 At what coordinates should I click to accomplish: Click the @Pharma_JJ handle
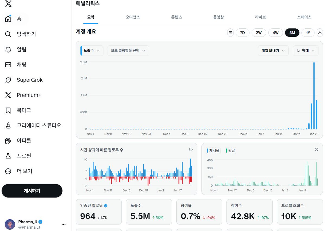click(29, 227)
